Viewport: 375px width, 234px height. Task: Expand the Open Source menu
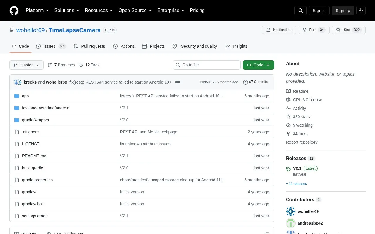[135, 11]
